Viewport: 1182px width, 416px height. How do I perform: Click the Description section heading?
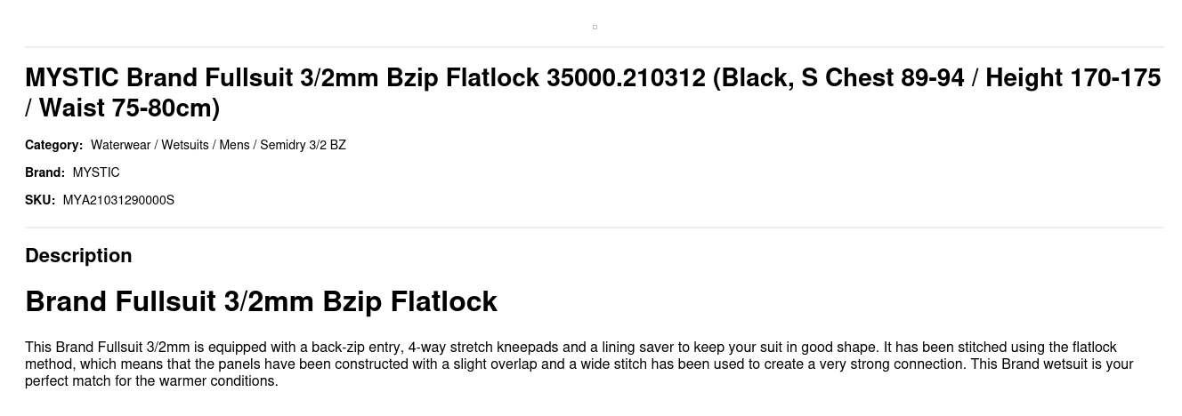point(78,256)
